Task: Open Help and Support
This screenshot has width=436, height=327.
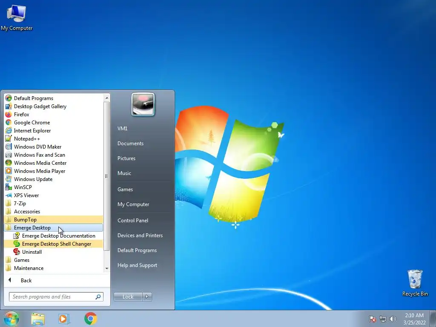Action: [138, 265]
